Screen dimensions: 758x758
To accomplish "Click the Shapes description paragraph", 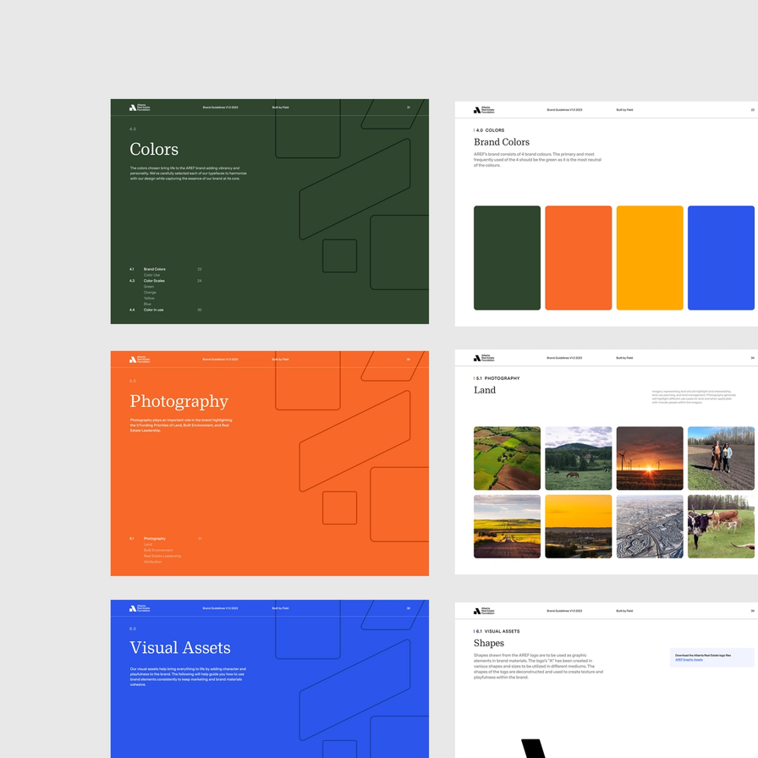I will point(539,666).
